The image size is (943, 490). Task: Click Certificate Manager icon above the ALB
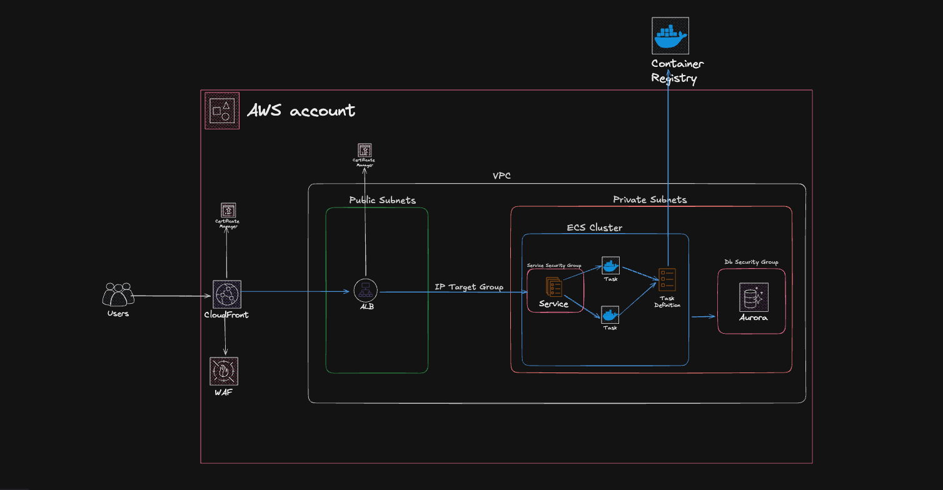pos(365,150)
